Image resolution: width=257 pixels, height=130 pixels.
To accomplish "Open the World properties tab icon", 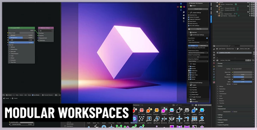I will (x=214, y=63).
